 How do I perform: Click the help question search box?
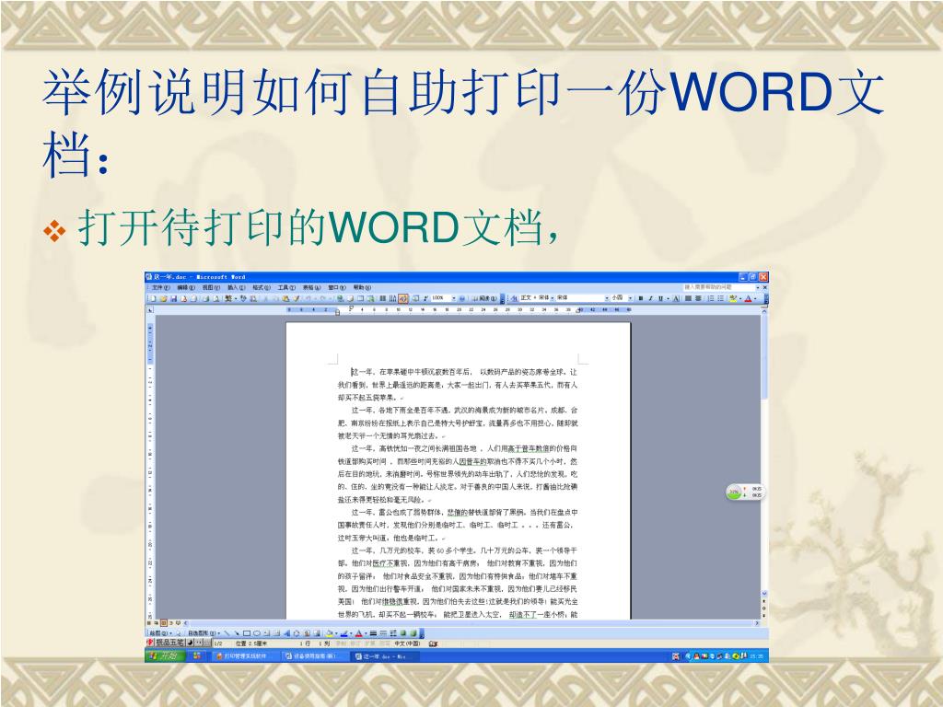point(718,287)
